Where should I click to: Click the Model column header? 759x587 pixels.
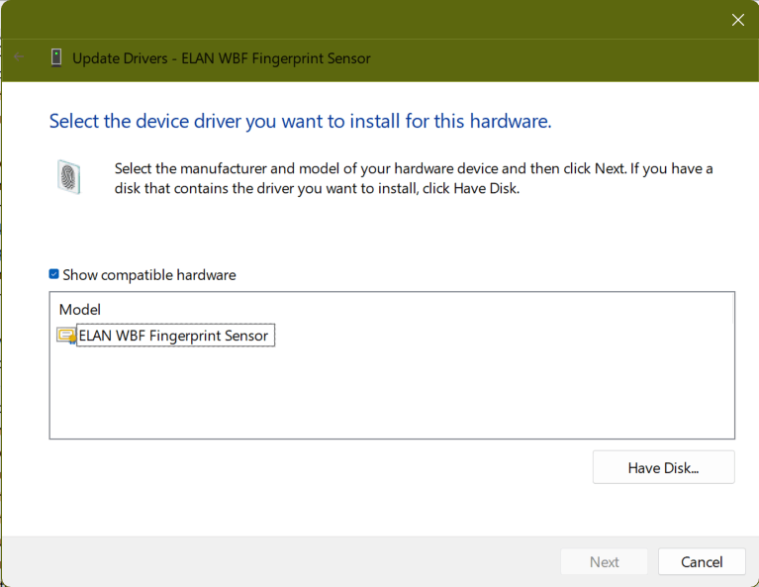click(x=80, y=310)
